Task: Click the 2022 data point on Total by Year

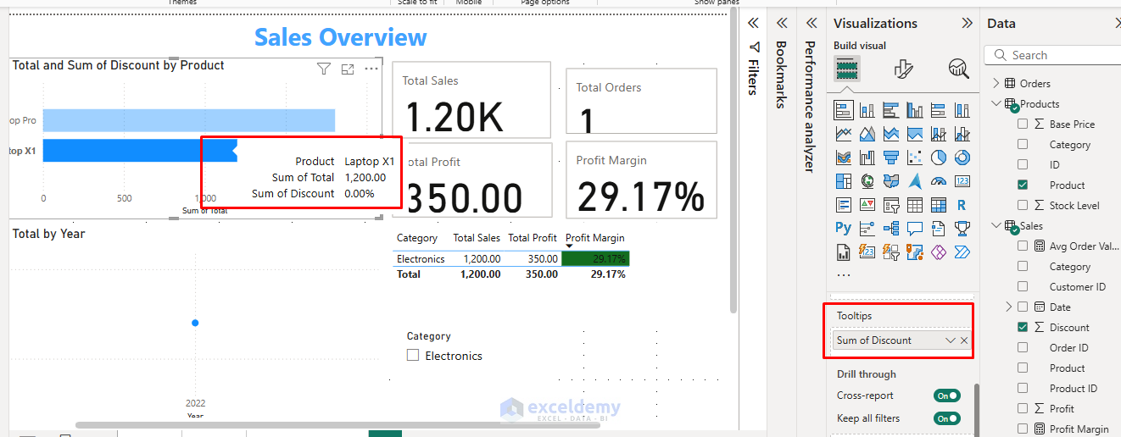Action: tap(195, 323)
